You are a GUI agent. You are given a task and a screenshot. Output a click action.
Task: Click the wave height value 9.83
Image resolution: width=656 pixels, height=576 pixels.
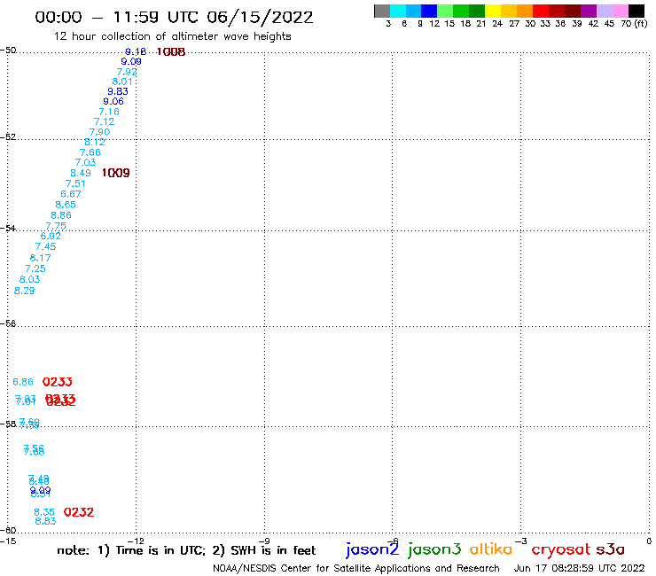pos(118,91)
